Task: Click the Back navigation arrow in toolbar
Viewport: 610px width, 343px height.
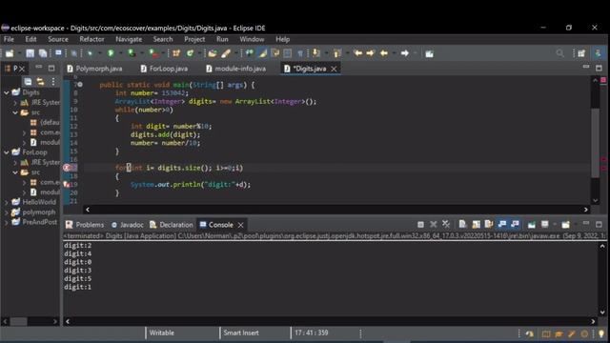Action: [x=384, y=53]
